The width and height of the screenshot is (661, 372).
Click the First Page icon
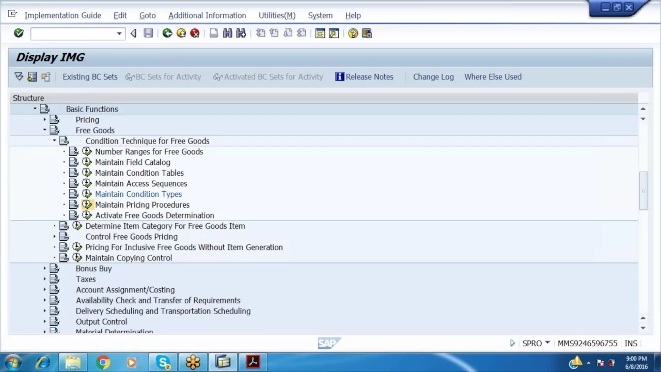[261, 33]
